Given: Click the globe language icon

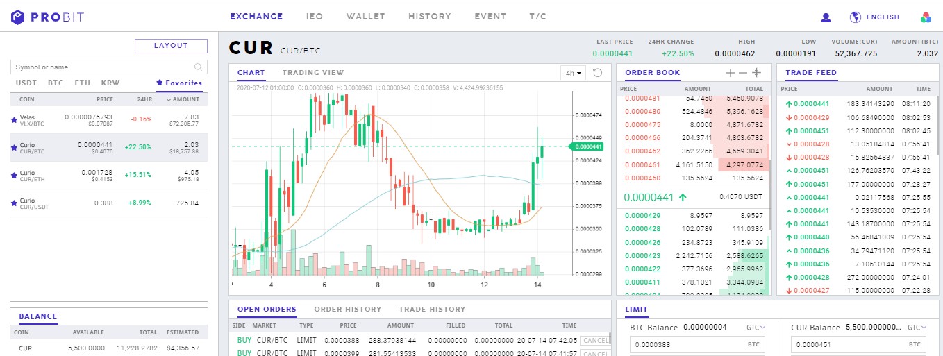Looking at the screenshot, I should point(856,17).
